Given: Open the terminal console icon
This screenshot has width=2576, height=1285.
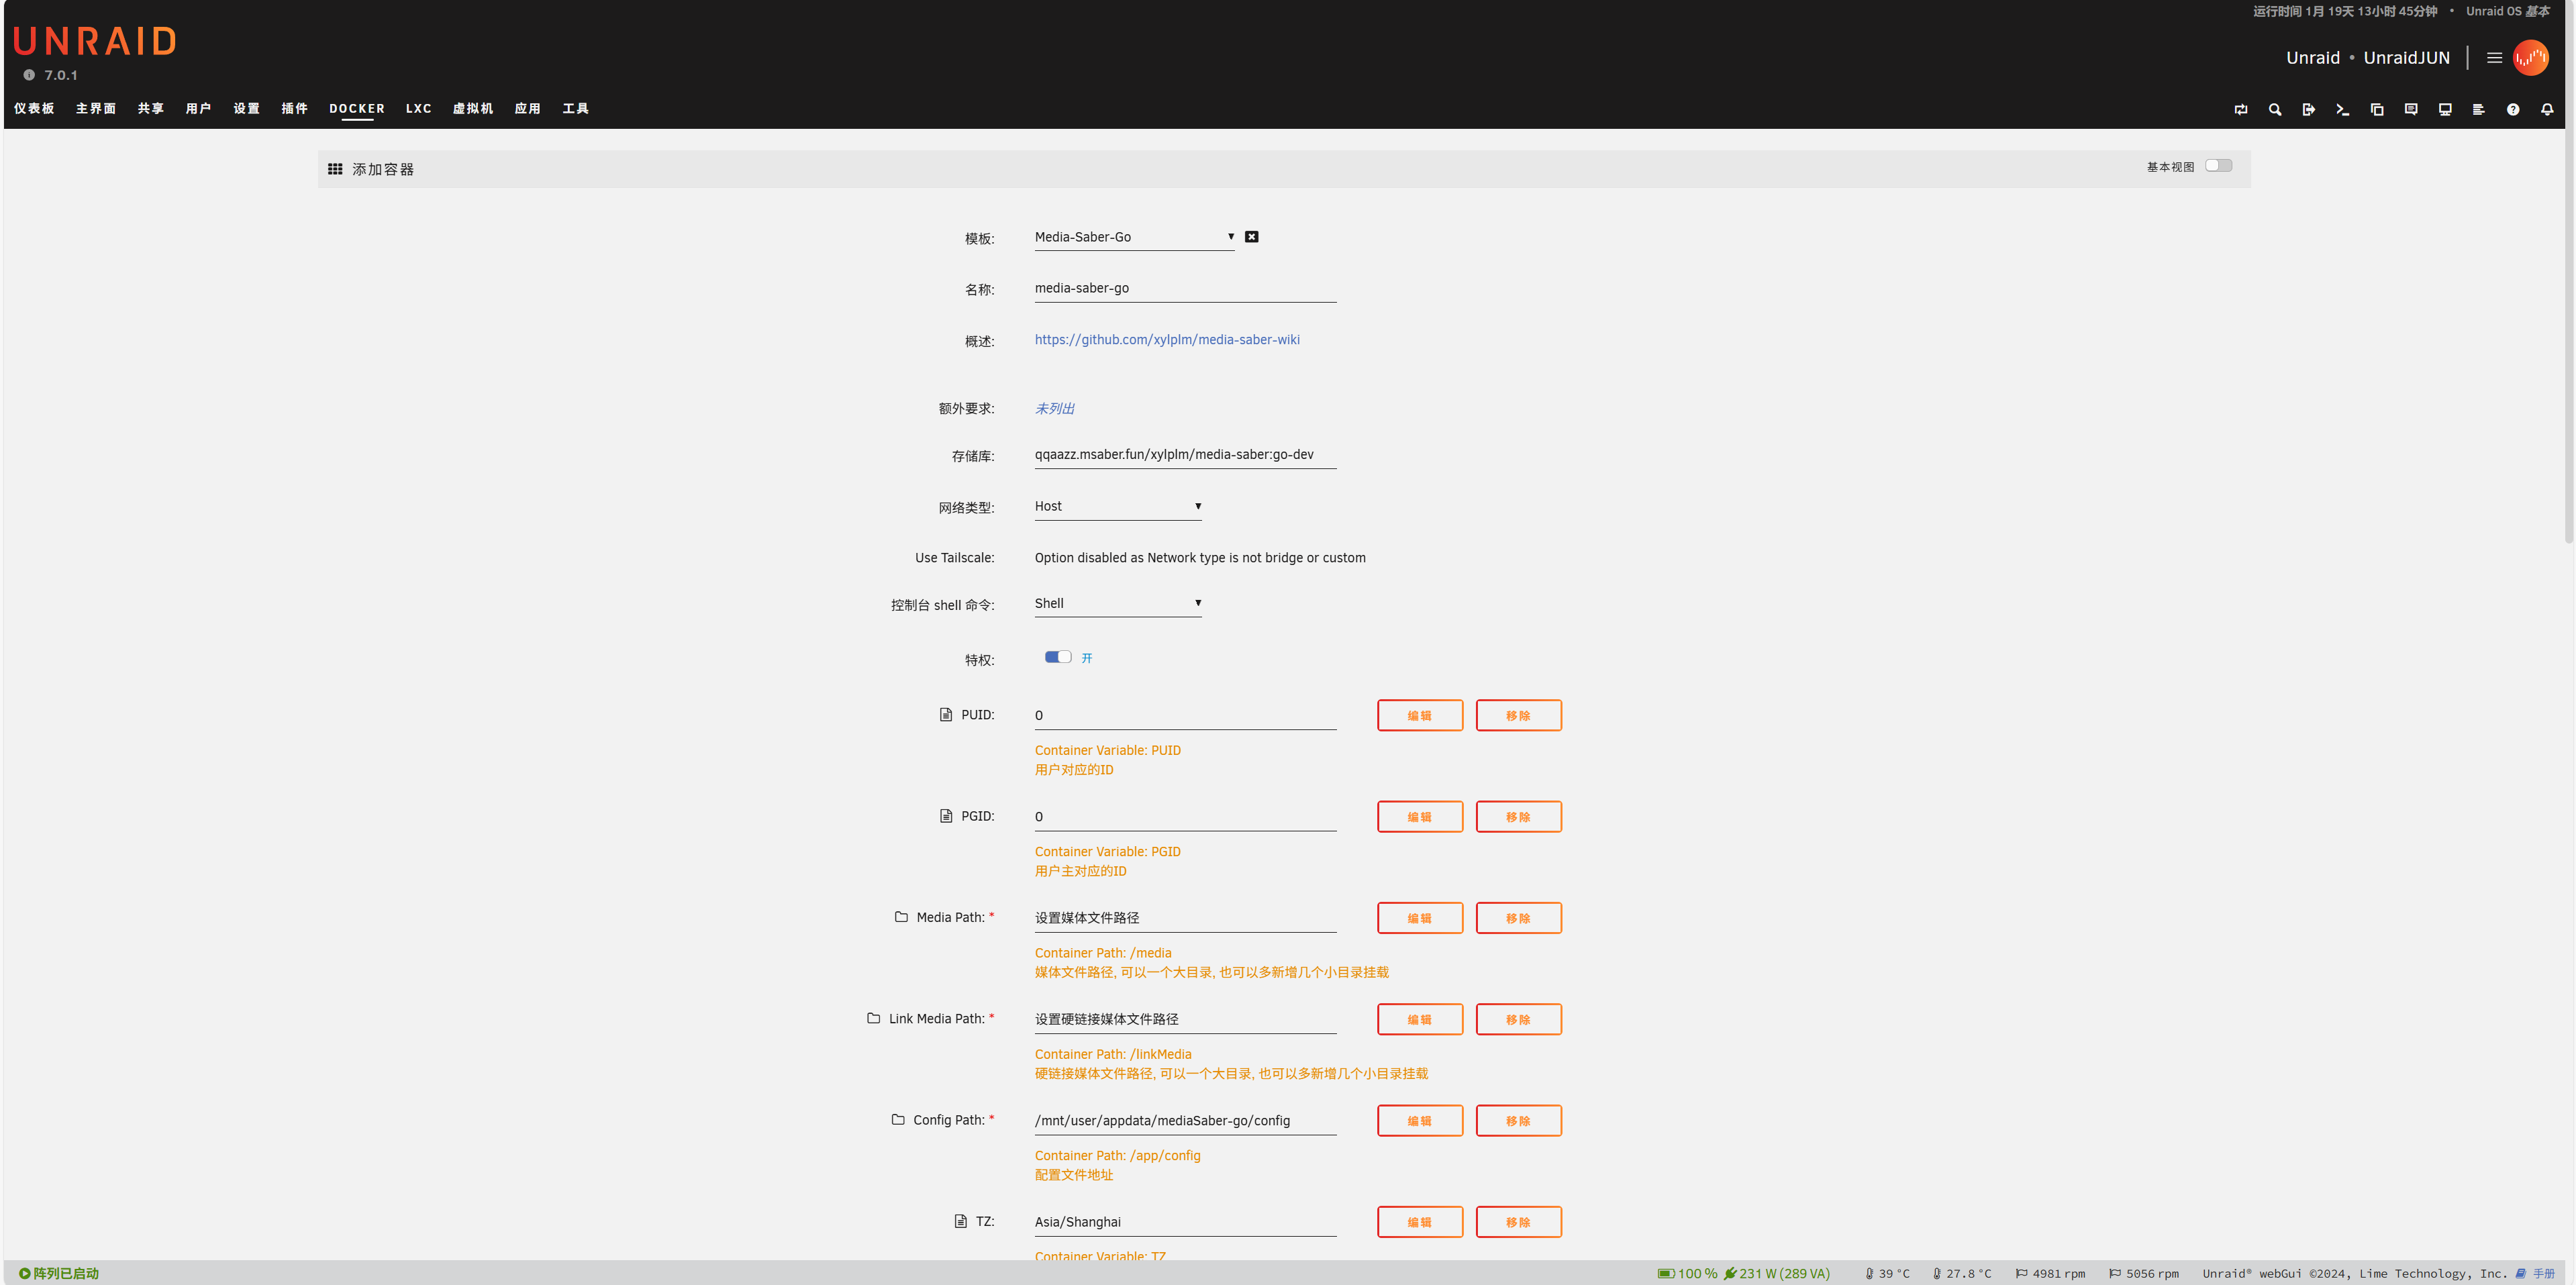Looking at the screenshot, I should pyautogui.click(x=2342, y=110).
